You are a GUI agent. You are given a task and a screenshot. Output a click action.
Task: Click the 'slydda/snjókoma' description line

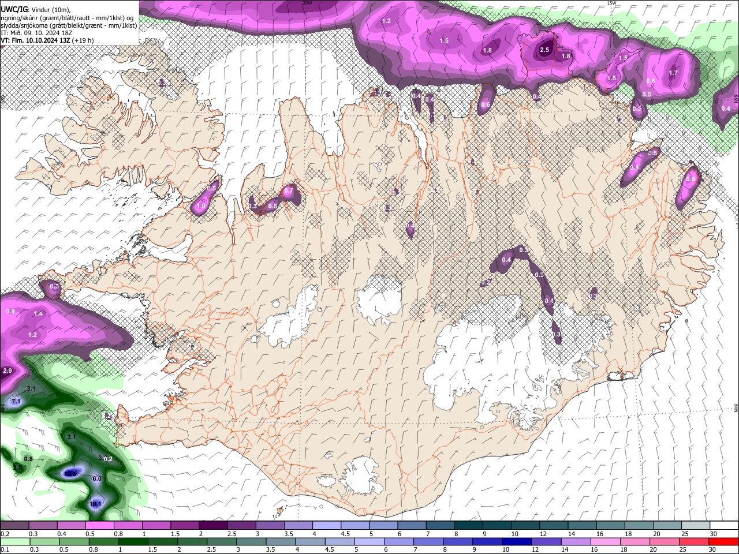[x=68, y=25]
